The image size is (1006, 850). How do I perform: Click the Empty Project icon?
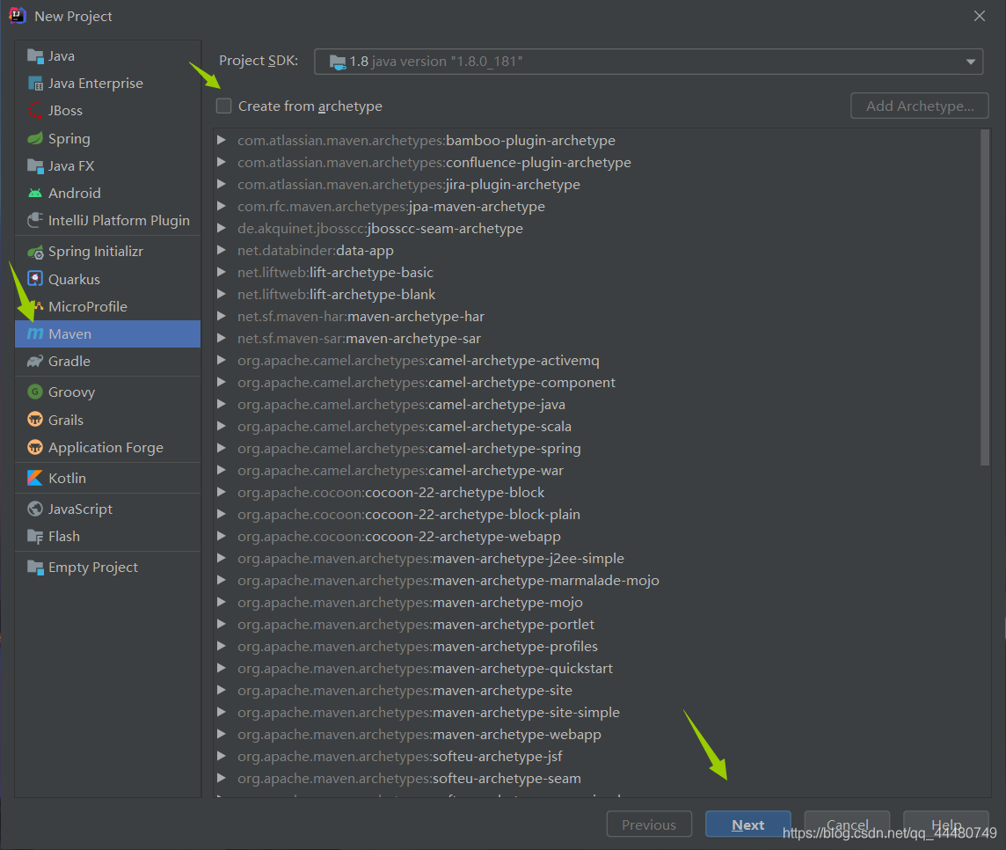tap(34, 567)
